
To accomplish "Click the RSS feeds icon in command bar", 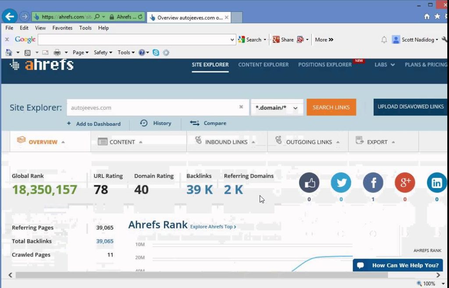I will pyautogui.click(x=28, y=53).
